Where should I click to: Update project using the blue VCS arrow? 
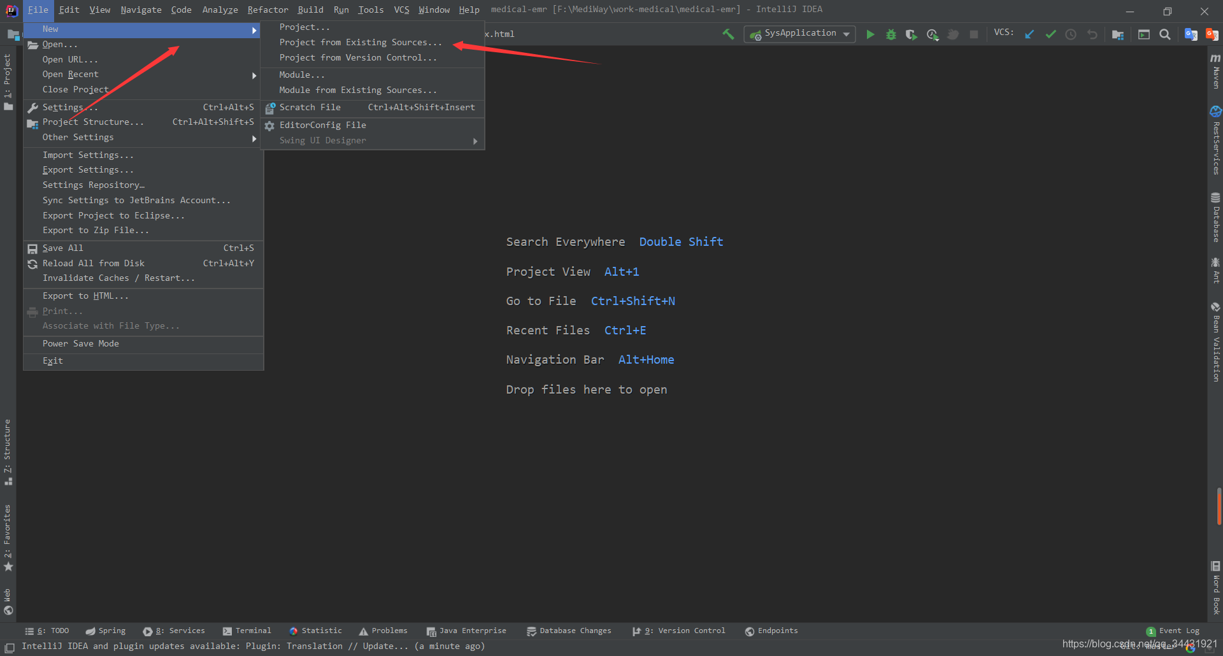pos(1029,34)
